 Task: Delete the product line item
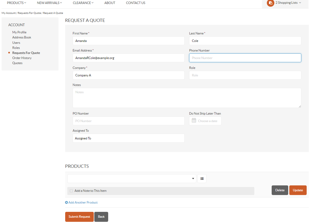pyautogui.click(x=280, y=190)
